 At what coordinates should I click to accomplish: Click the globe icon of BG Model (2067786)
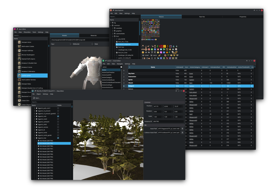pyautogui.click(x=38, y=146)
